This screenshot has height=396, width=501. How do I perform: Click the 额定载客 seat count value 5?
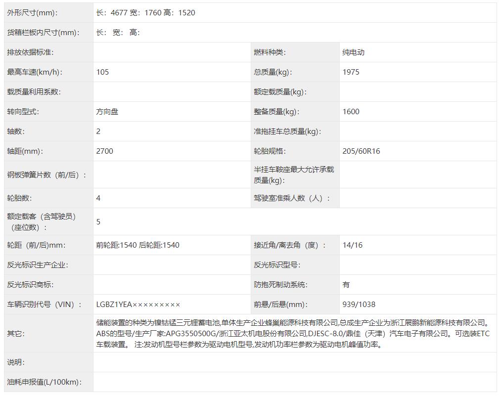pyautogui.click(x=98, y=222)
